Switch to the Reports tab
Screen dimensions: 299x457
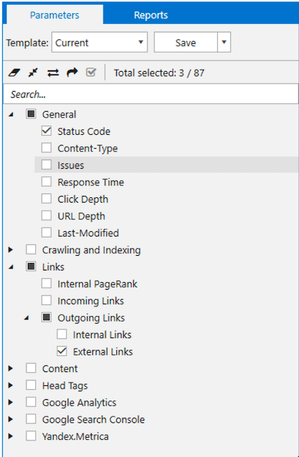coord(151,15)
